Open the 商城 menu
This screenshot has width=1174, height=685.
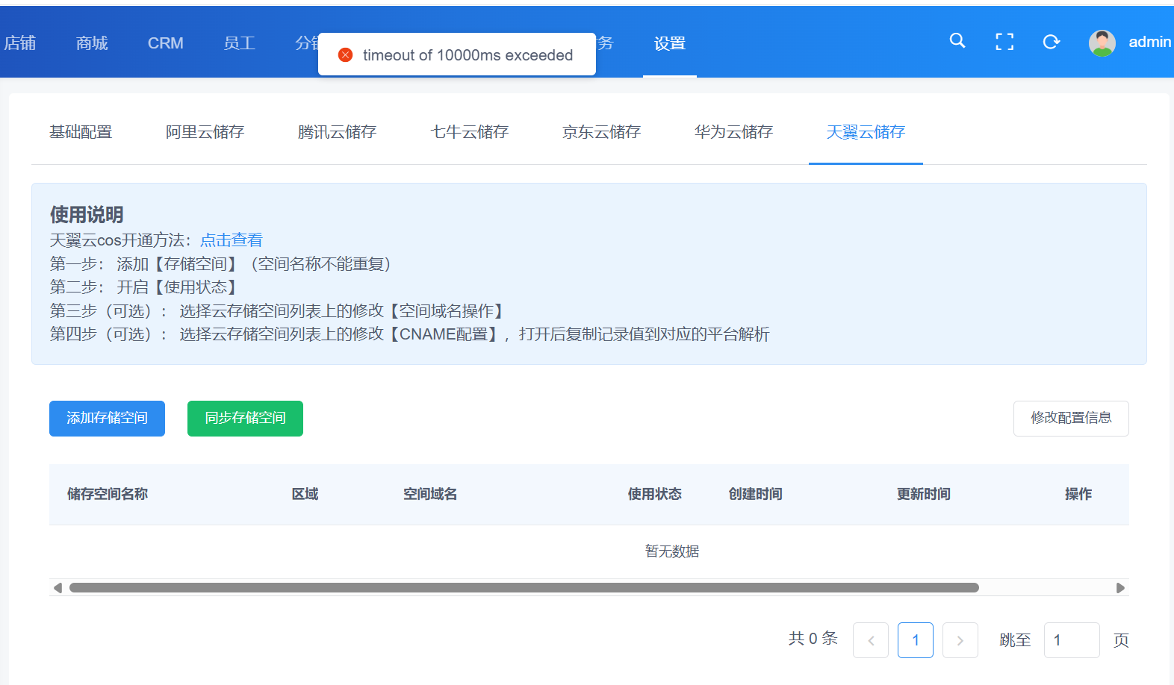(92, 43)
